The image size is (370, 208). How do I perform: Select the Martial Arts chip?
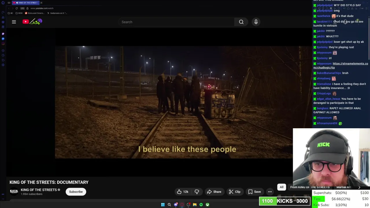click(344, 187)
